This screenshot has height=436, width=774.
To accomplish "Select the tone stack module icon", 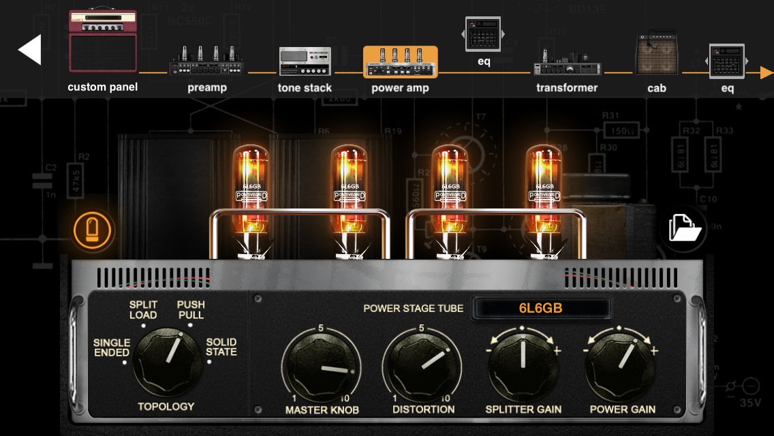I will pyautogui.click(x=305, y=61).
